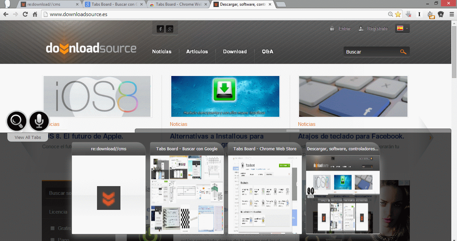457x241 pixels.
Task: Open the Facebook keyboard key article image
Action: pos(353,96)
